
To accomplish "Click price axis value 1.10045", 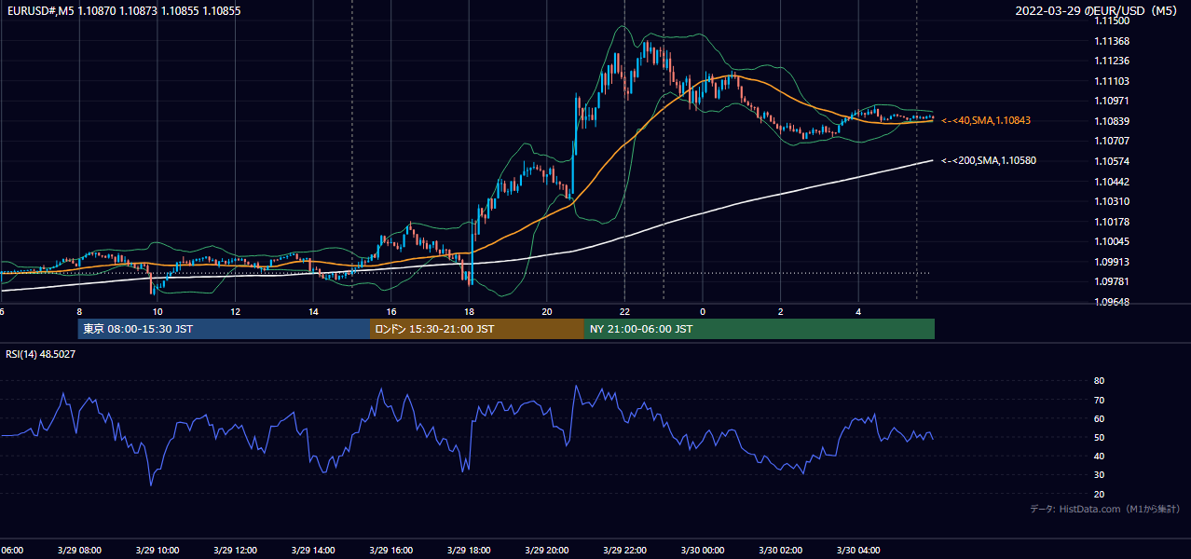I will [1111, 241].
